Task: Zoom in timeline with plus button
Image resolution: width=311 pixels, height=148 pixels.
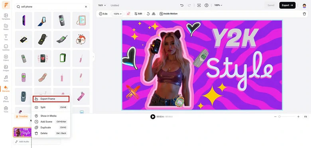Action: [x=298, y=117]
